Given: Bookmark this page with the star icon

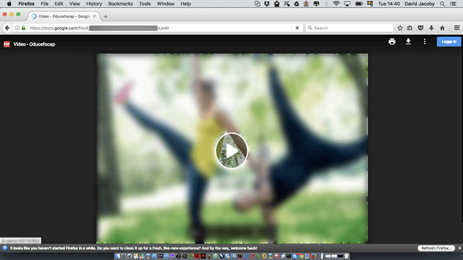Looking at the screenshot, I should coord(400,28).
